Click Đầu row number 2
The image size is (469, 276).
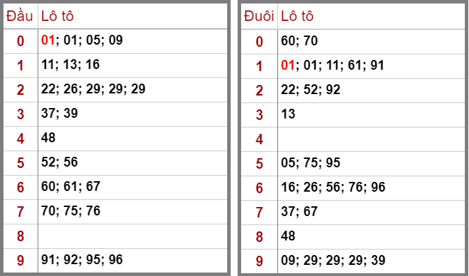point(20,90)
